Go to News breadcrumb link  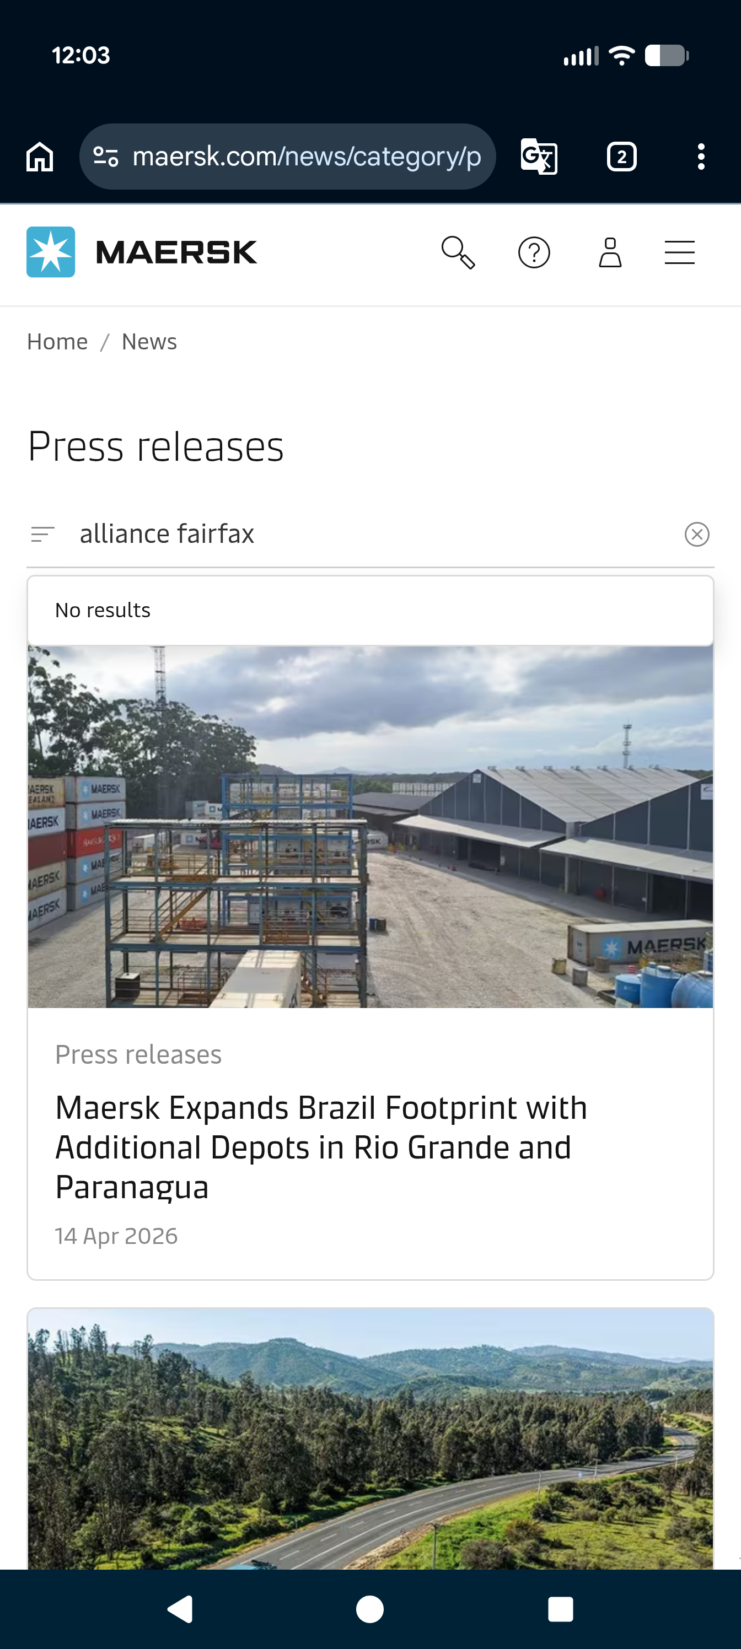(149, 342)
